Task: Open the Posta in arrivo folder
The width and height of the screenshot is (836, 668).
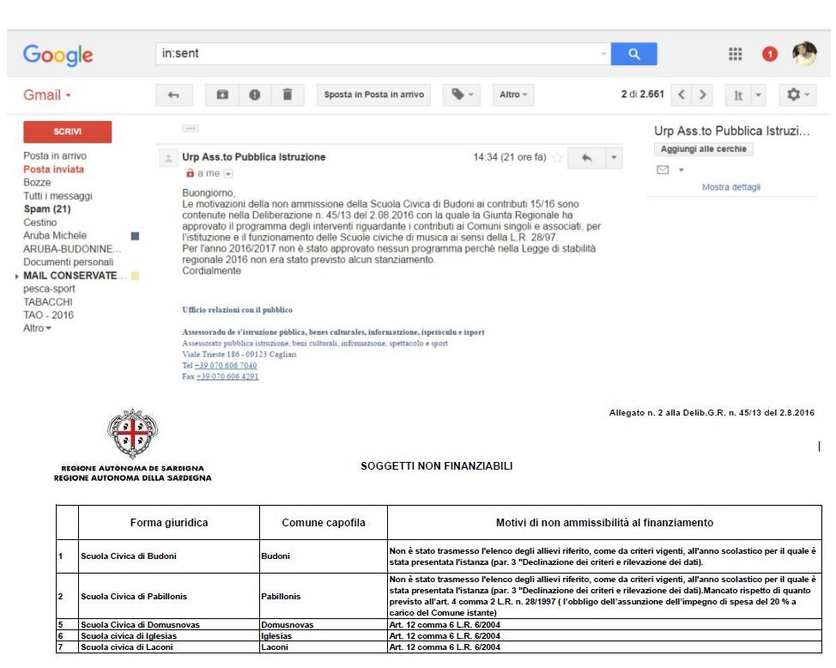Action: (55, 155)
